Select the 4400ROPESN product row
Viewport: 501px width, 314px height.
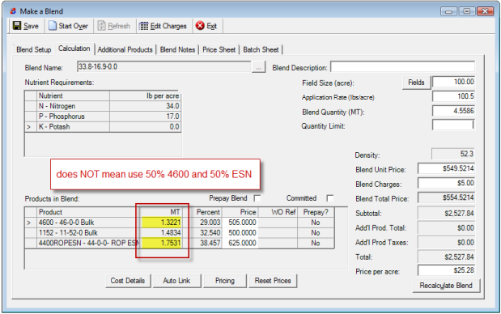click(x=180, y=243)
